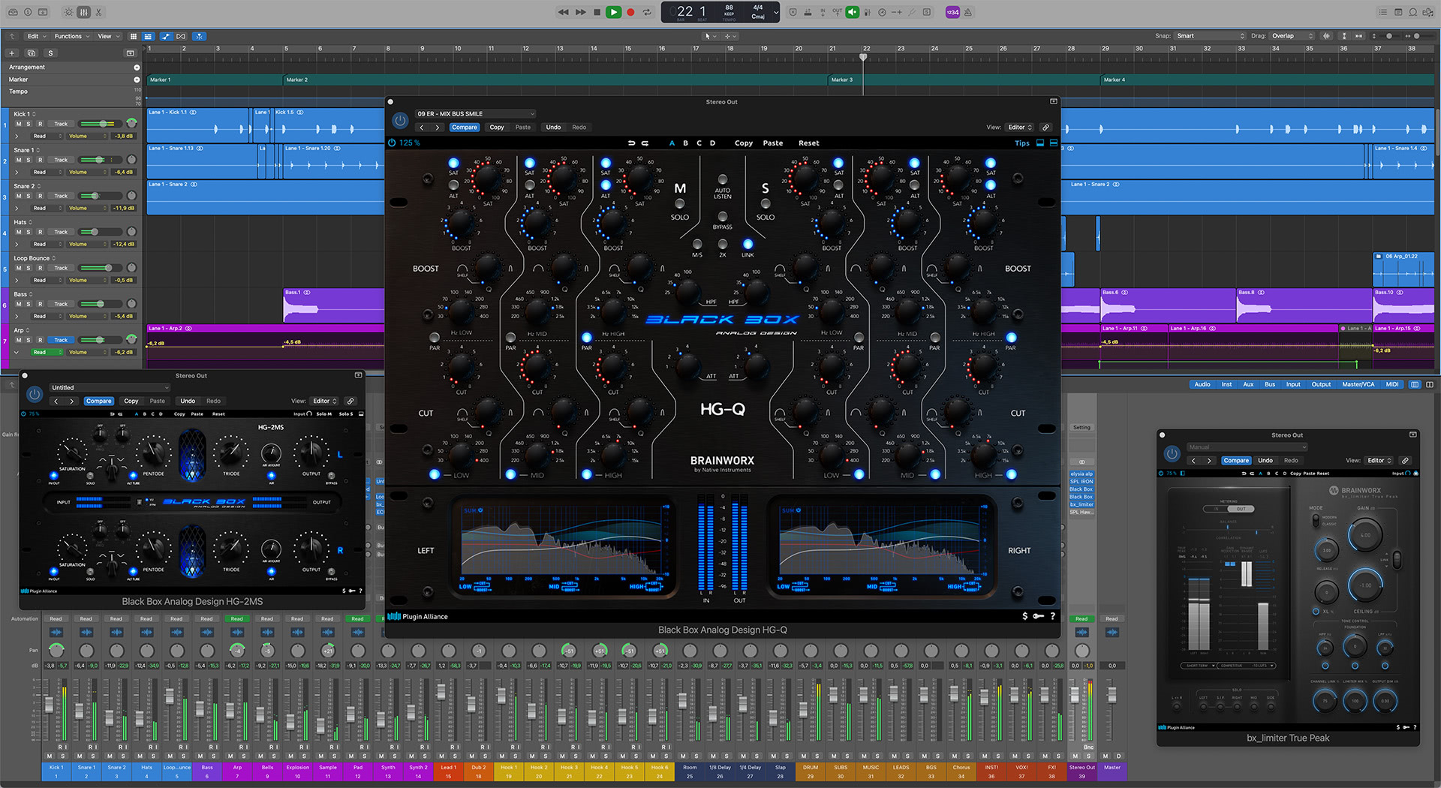Open the Browsers media icon at top right
This screenshot has height=788, width=1441.
click(x=1428, y=12)
